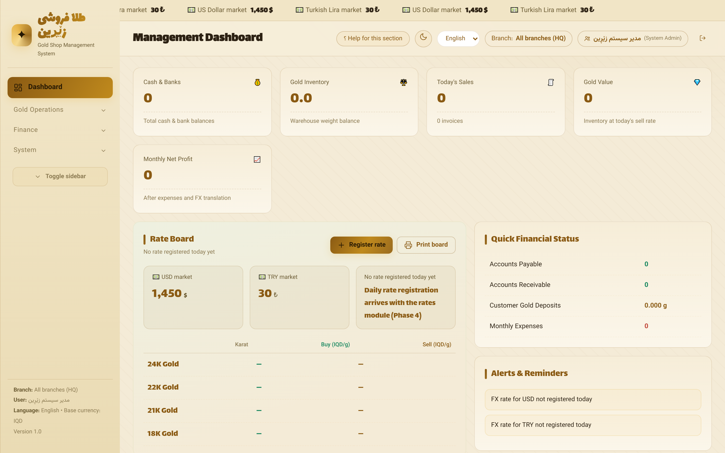This screenshot has width=725, height=453.
Task: Click the diamond icon on Gold Value
Action: 697,82
